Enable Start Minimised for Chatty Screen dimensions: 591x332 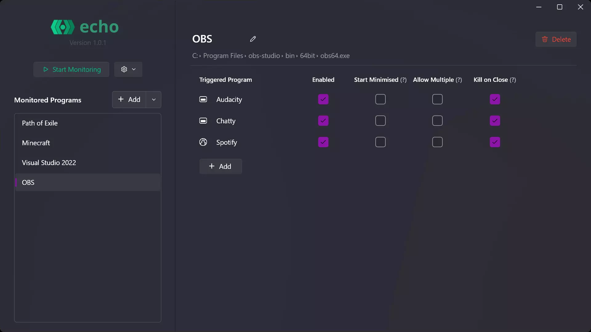(x=380, y=121)
